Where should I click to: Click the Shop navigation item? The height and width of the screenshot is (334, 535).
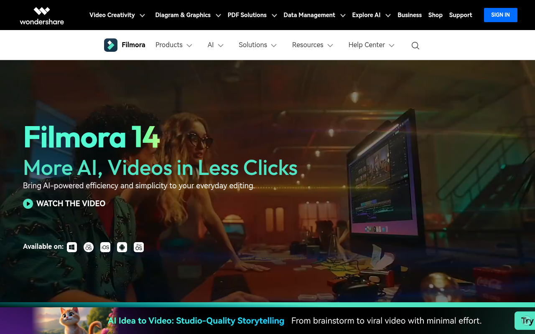435,15
